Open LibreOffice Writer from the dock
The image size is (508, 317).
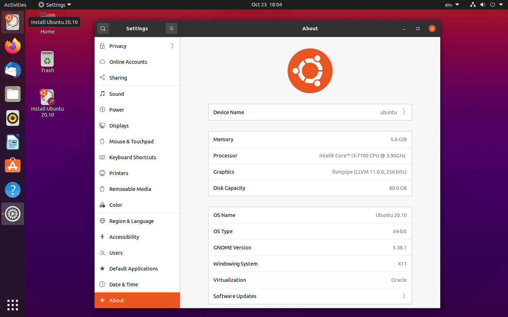tap(13, 142)
